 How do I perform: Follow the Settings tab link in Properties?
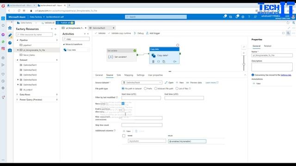286,75
